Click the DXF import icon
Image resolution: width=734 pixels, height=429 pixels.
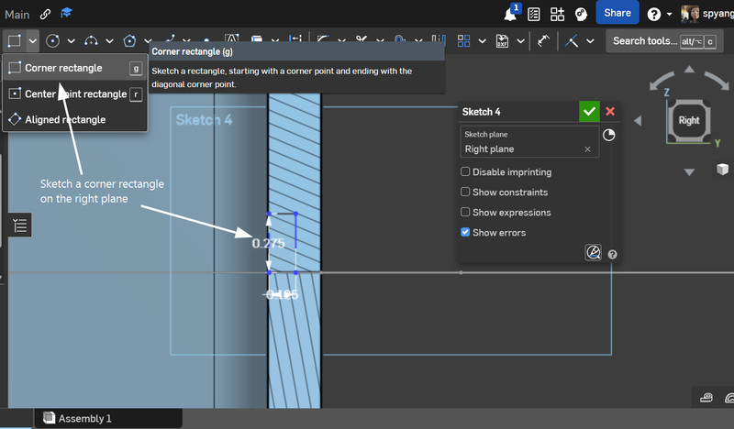point(502,41)
